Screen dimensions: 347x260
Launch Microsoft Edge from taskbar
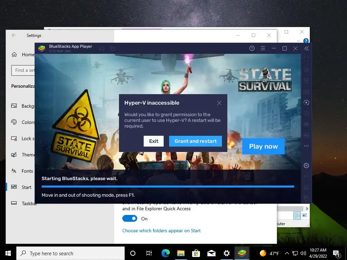(165, 253)
